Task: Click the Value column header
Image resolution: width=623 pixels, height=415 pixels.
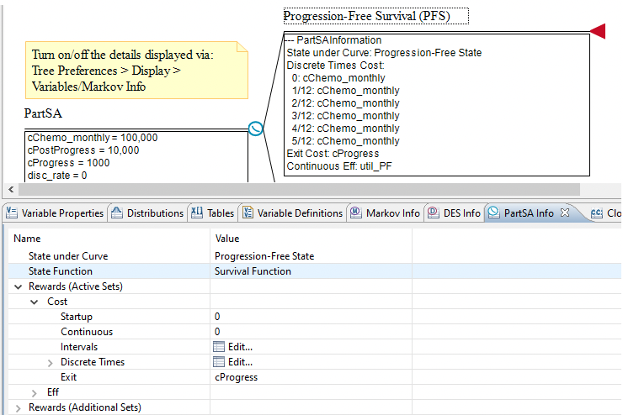Action: pyautogui.click(x=226, y=239)
